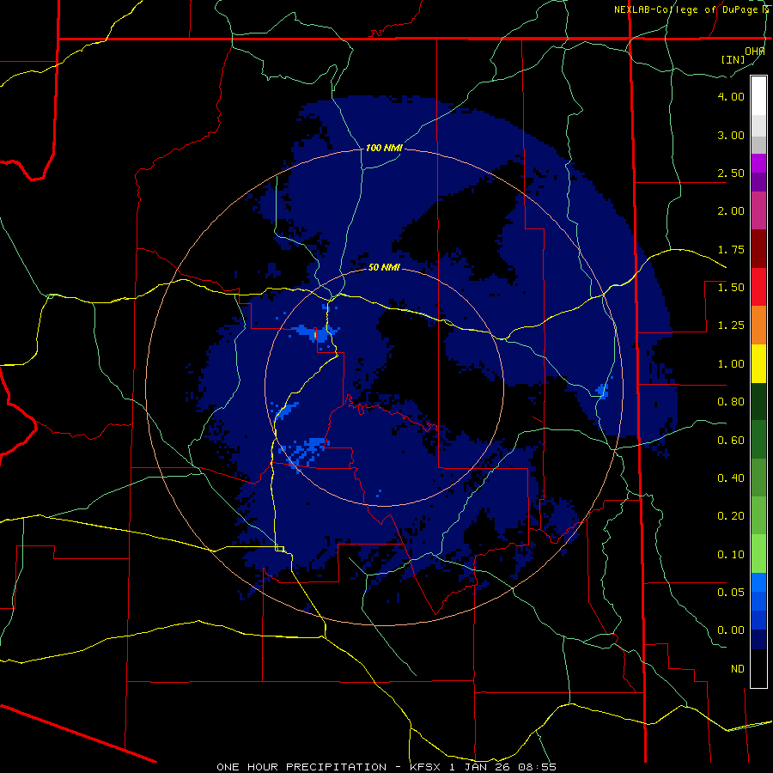This screenshot has height=773, width=773.
Task: Click the 1.75 legend value
Action: (x=731, y=249)
